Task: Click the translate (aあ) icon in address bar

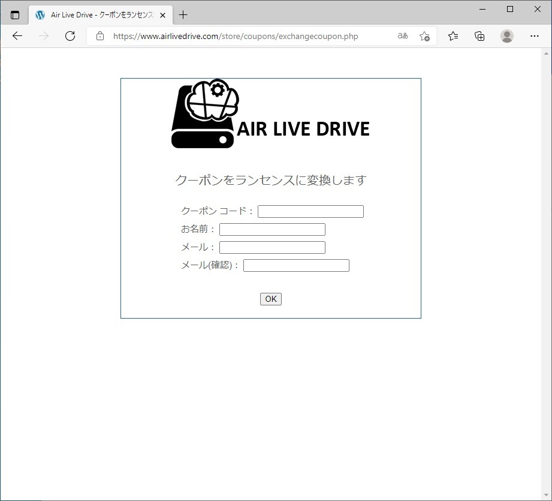Action: tap(403, 36)
